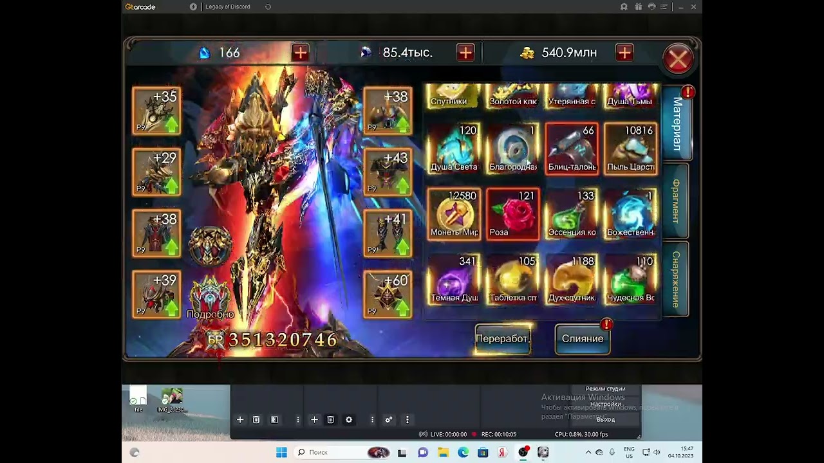Open Настройки in OBS controls
Screen dimensions: 824x463
coord(605,404)
